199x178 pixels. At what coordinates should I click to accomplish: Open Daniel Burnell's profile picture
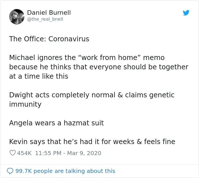coord(16,17)
